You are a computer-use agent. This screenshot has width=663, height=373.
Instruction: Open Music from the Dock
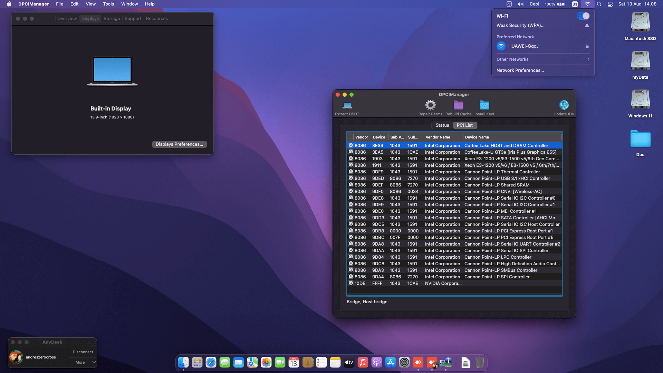tap(363, 362)
